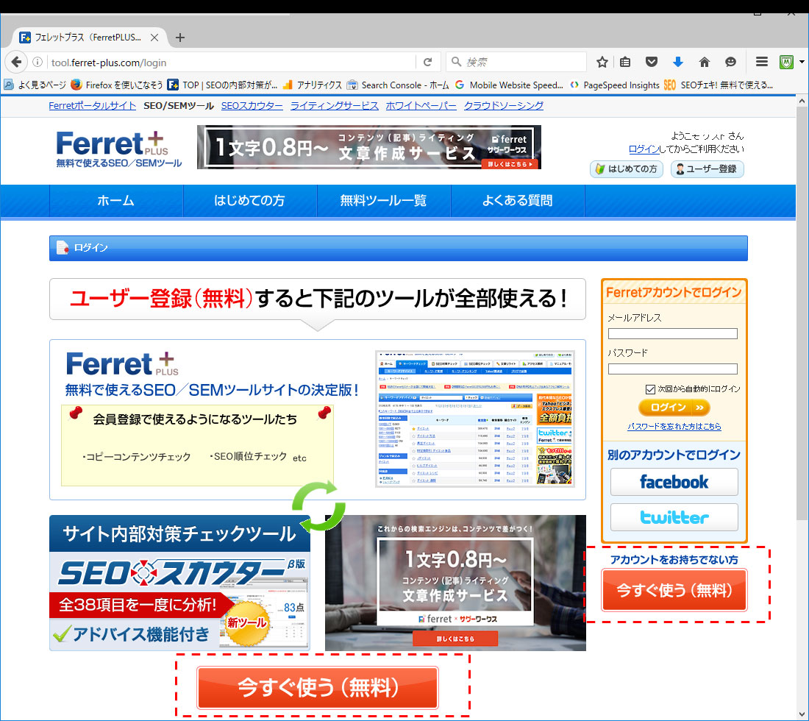
Task: Open the 無料ツール一覧 navigation menu item
Action: coord(384,201)
